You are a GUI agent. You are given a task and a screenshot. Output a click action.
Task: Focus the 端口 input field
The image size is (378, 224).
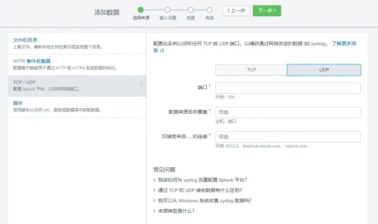[288, 88]
